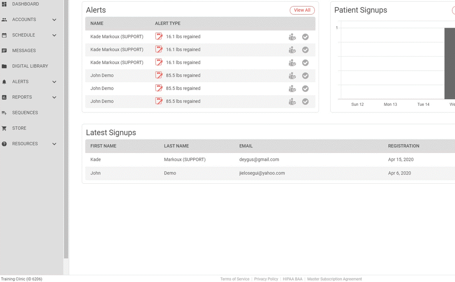This screenshot has width=455, height=282.
Task: Select the deygus@gmail.com signup row
Action: tap(259, 160)
